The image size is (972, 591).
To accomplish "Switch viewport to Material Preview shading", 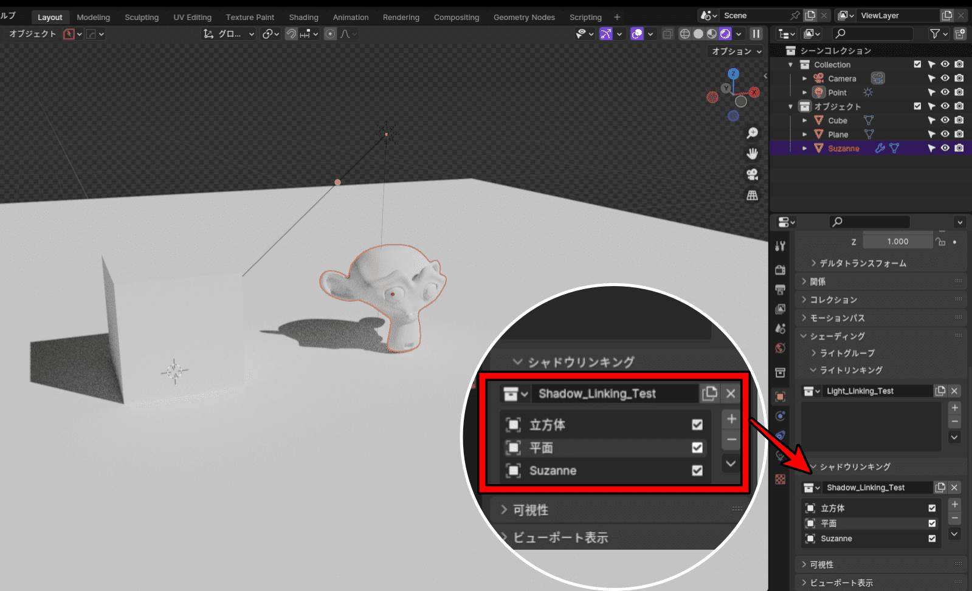I will click(x=712, y=34).
